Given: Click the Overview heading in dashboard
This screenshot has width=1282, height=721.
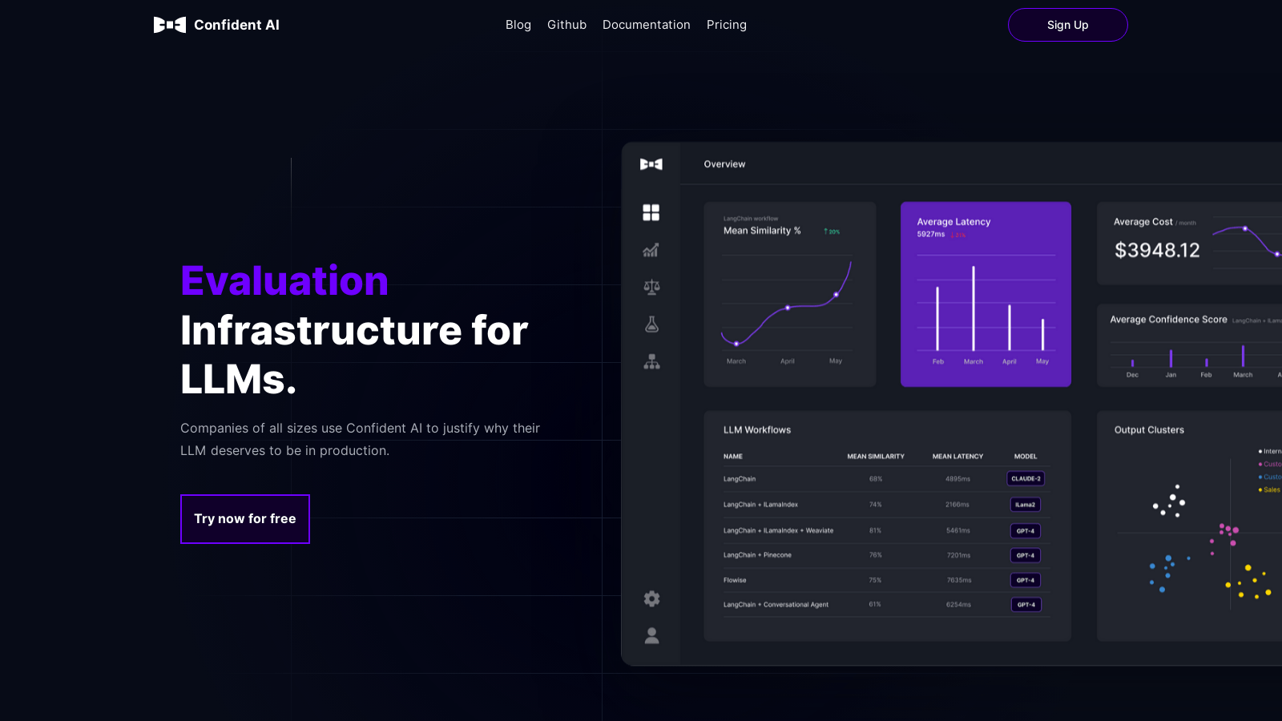Looking at the screenshot, I should [724, 164].
